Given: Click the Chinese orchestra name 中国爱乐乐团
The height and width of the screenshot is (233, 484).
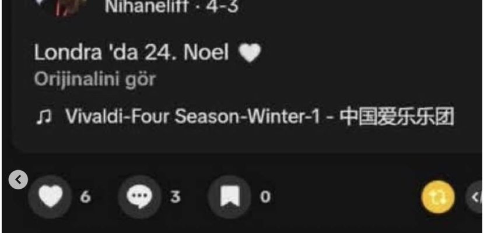Looking at the screenshot, I should 397,117.
